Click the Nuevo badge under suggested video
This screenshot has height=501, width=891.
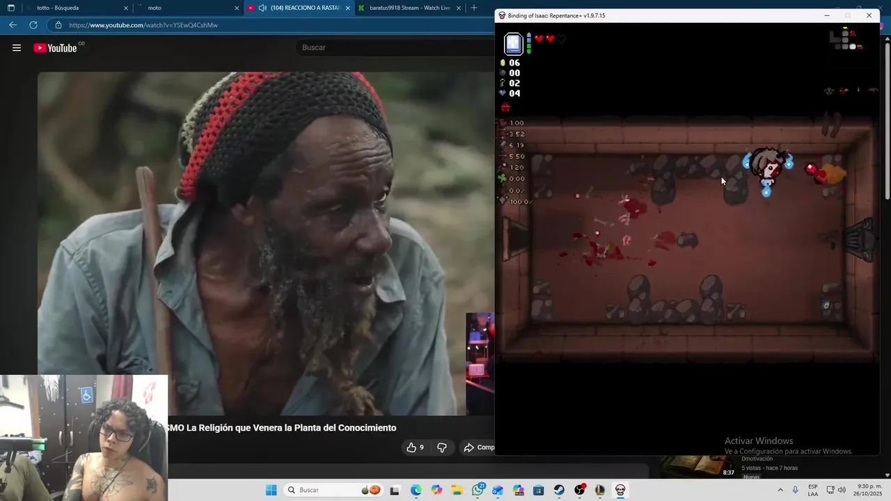[x=751, y=477]
